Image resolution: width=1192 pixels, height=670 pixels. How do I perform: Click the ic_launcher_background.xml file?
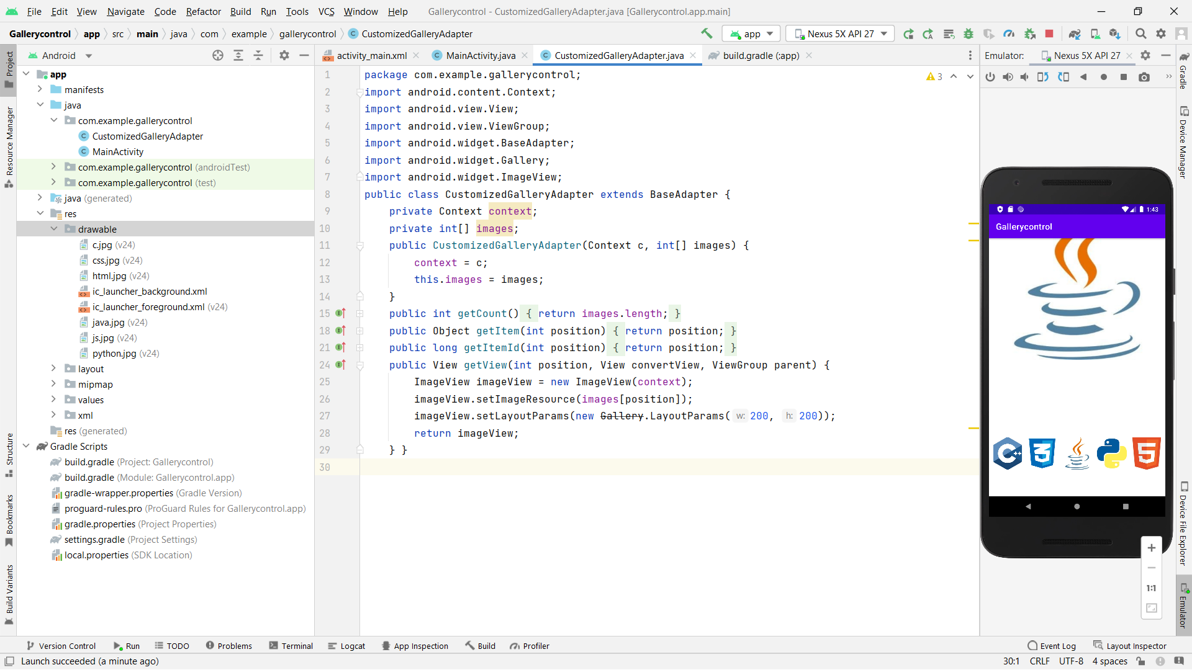[x=149, y=291]
